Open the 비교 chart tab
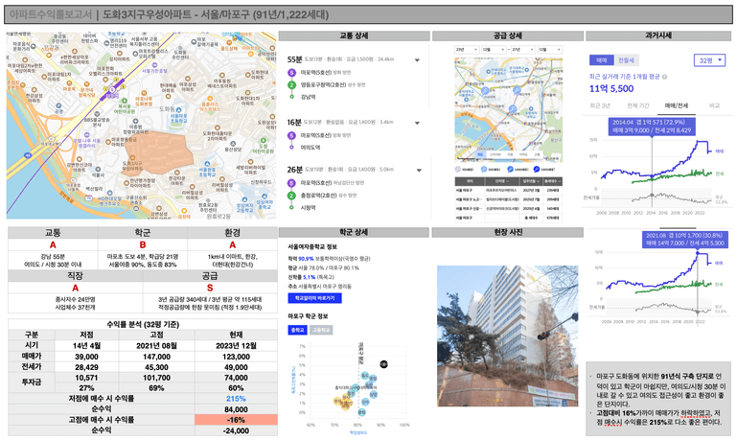737x440 pixels. pyautogui.click(x=714, y=105)
